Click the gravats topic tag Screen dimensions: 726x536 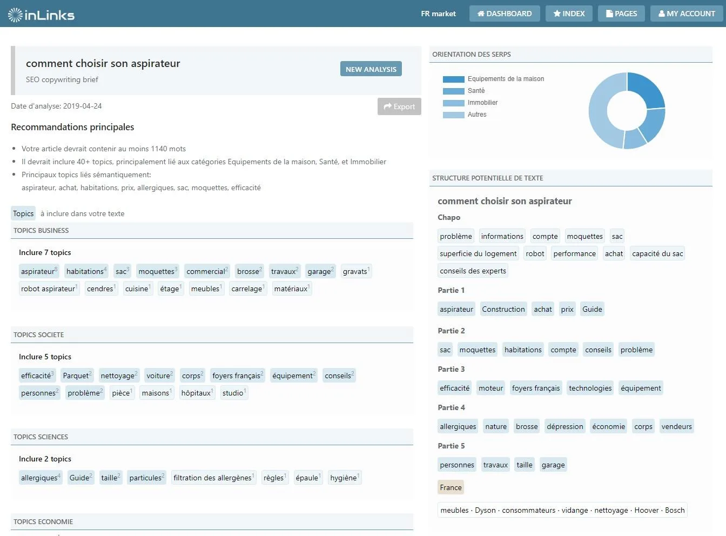point(356,271)
